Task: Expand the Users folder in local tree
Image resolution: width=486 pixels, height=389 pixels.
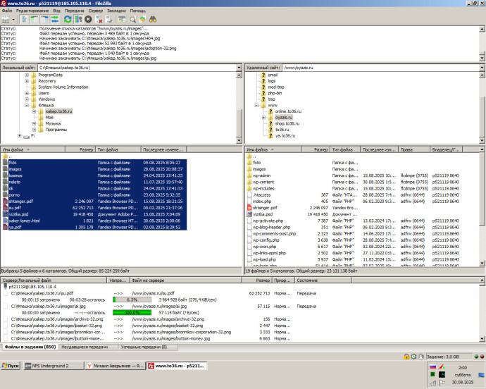Action: click(x=27, y=93)
